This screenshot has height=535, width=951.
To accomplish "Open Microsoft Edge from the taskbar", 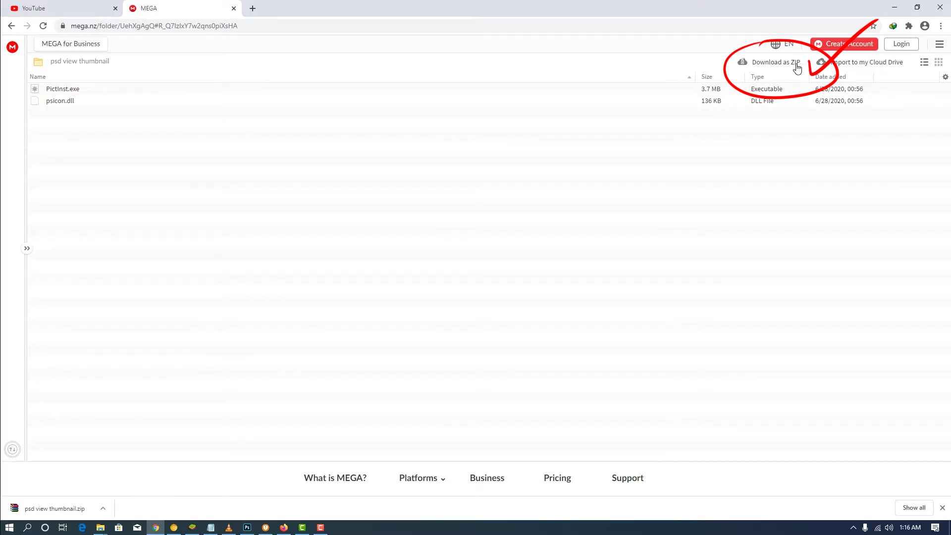I will [82, 528].
